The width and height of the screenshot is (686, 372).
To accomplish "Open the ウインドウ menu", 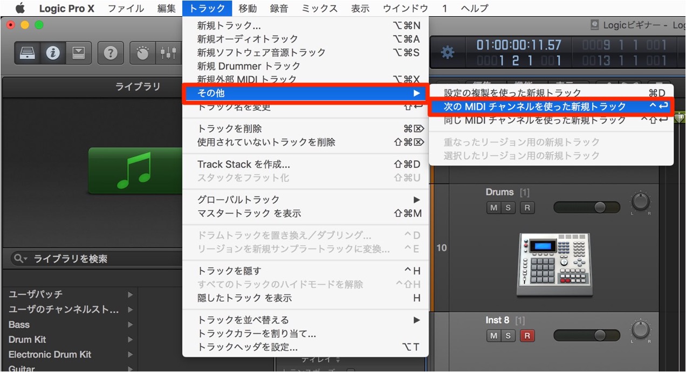I will pos(405,8).
